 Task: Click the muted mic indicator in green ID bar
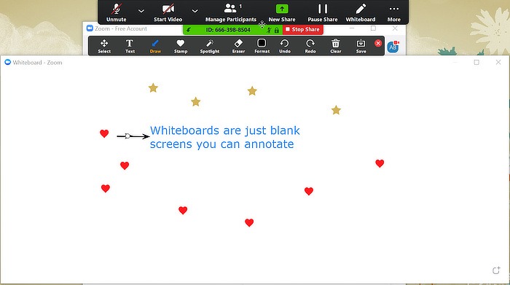(269, 31)
